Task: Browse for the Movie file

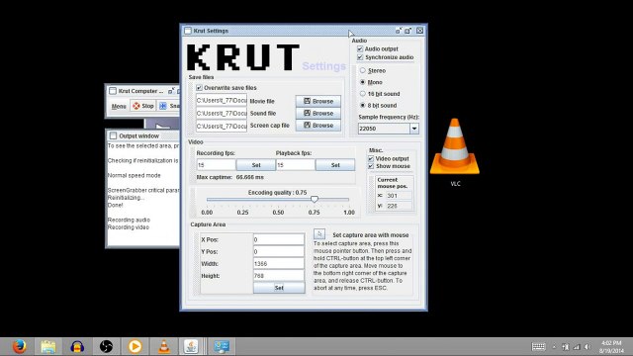Action: [318, 101]
